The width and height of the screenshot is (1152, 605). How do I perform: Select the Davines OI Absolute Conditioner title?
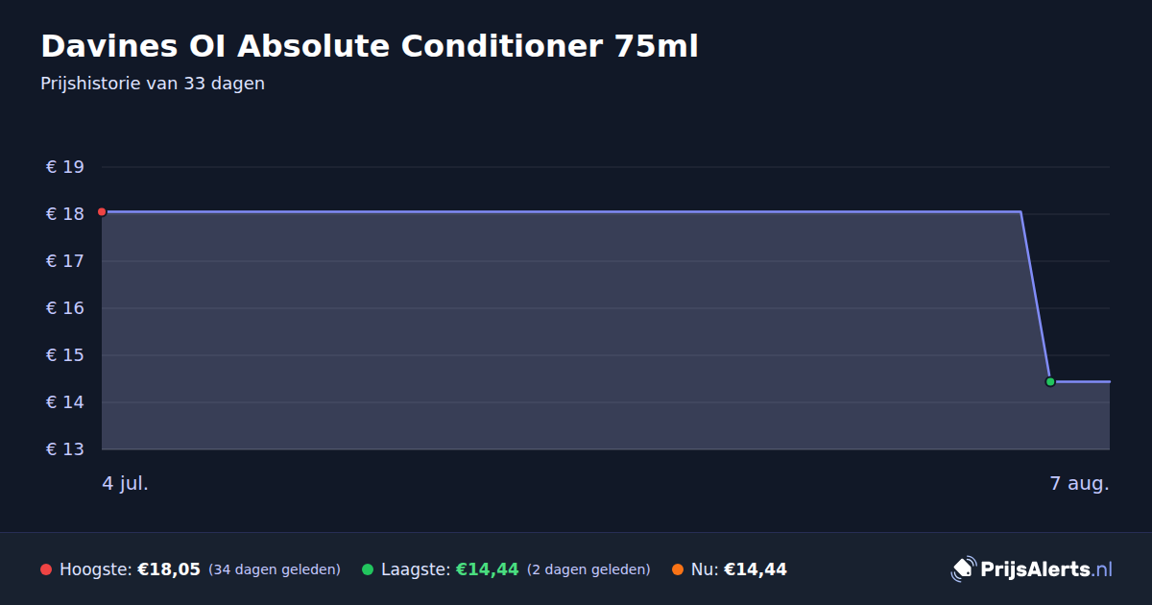(x=370, y=45)
